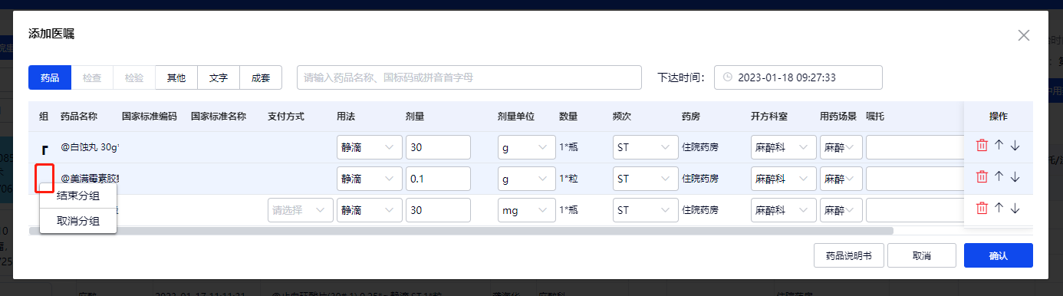Move the 白蚀丸 row up

point(999,146)
